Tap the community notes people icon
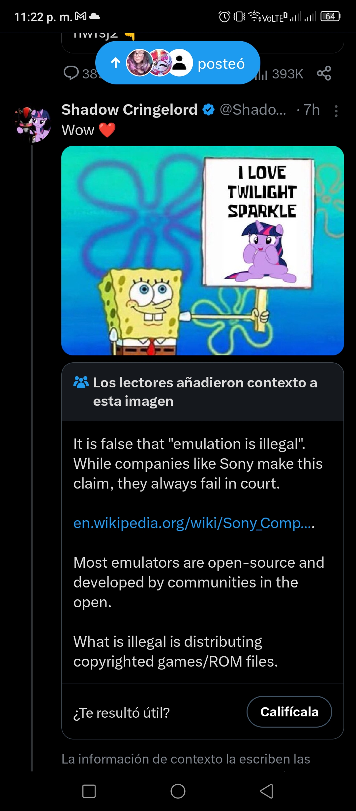 click(81, 382)
